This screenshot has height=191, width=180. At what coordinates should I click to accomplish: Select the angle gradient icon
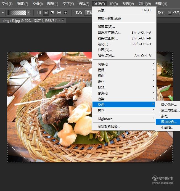(52, 13)
